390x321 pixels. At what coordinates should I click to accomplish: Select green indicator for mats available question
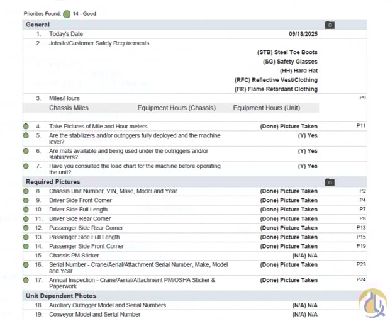26,151
